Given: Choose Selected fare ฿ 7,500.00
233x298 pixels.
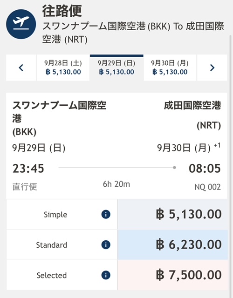Looking at the screenshot, I should pos(172,275).
